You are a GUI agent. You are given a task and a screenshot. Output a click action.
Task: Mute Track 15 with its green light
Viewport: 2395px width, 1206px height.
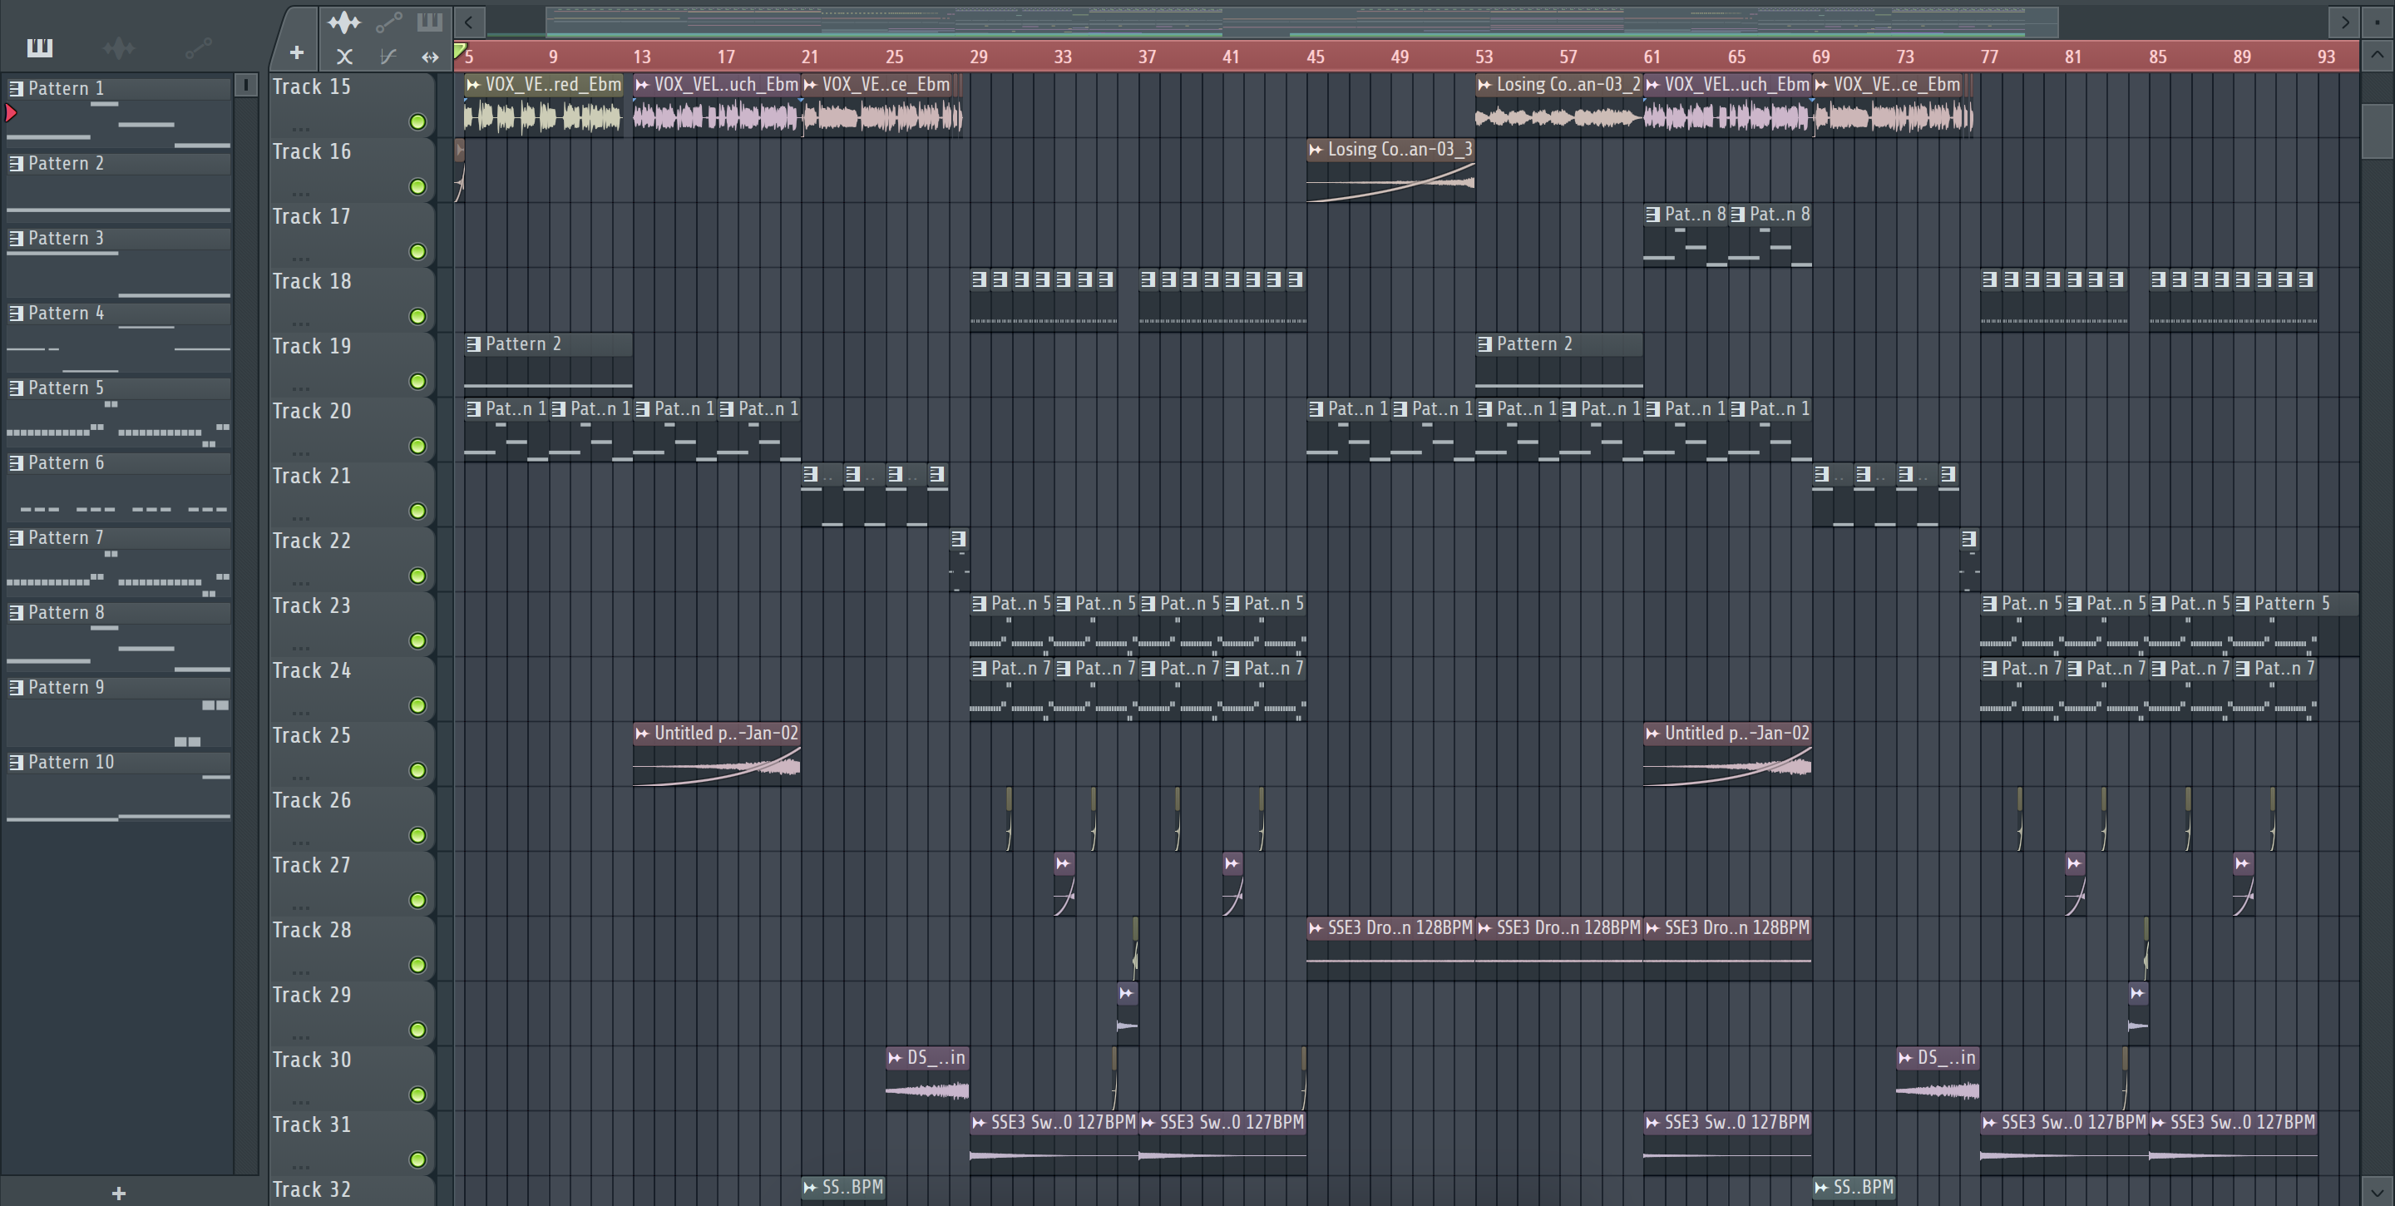click(x=417, y=121)
